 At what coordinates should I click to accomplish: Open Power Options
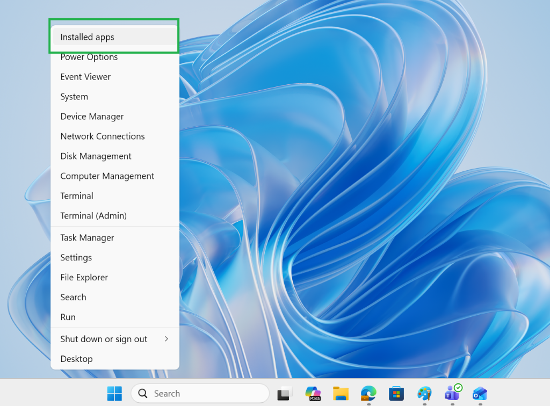coord(115,57)
